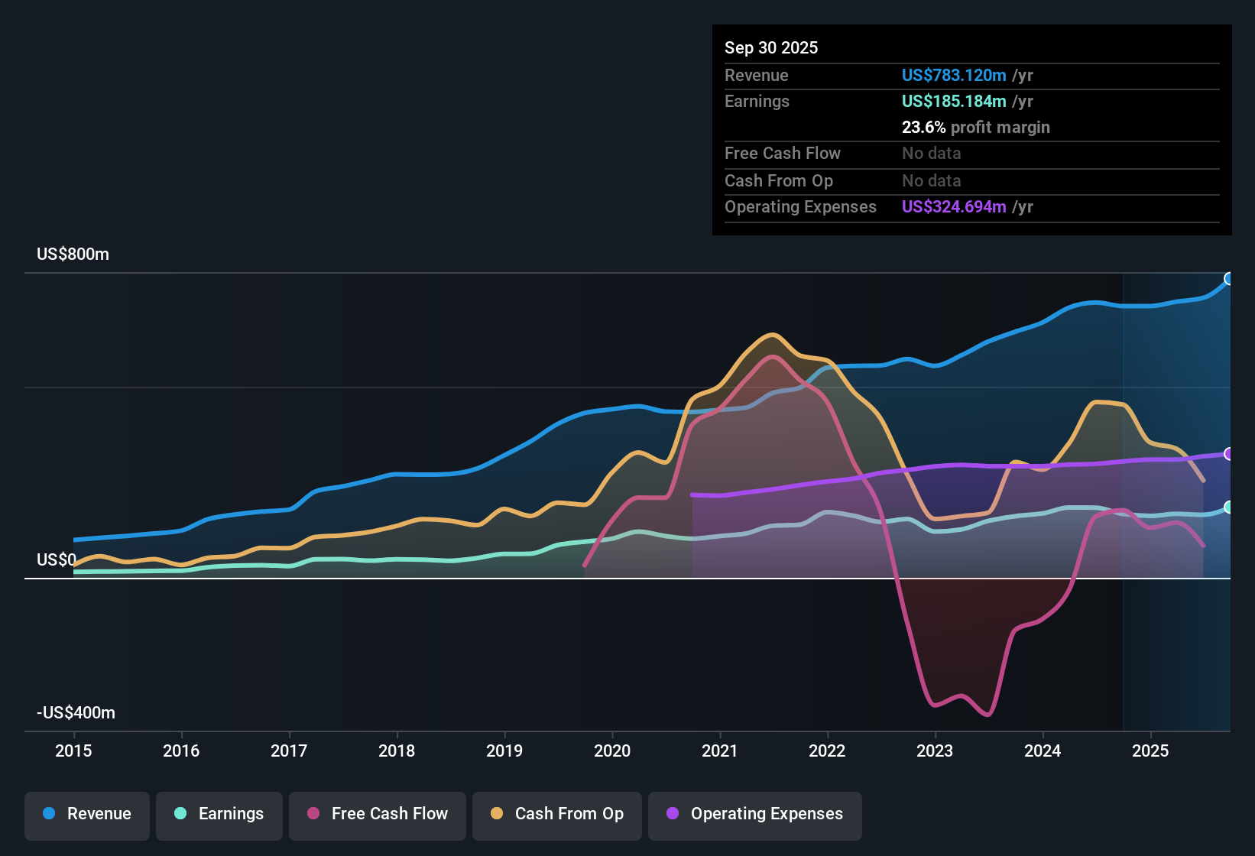Select the 2020 year label on axis
Screen dimensions: 1255x856
[611, 751]
